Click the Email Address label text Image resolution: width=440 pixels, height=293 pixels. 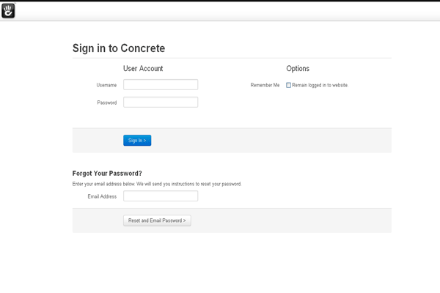tap(102, 196)
